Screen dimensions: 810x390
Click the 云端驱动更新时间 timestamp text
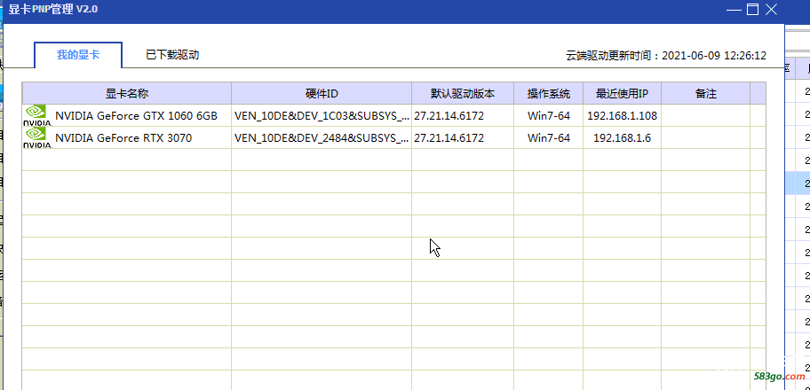[x=666, y=56]
